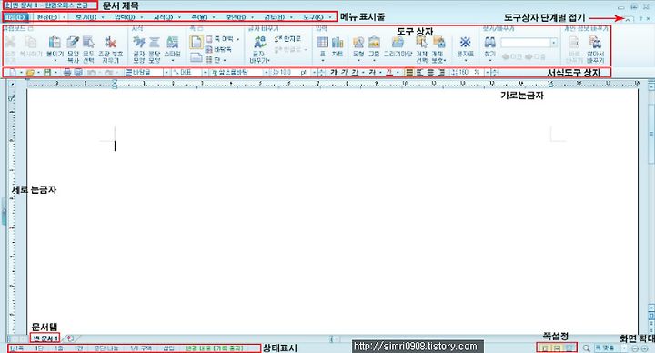Click the Print Preview icon in format toolbar
655x353 pixels.
click(77, 73)
